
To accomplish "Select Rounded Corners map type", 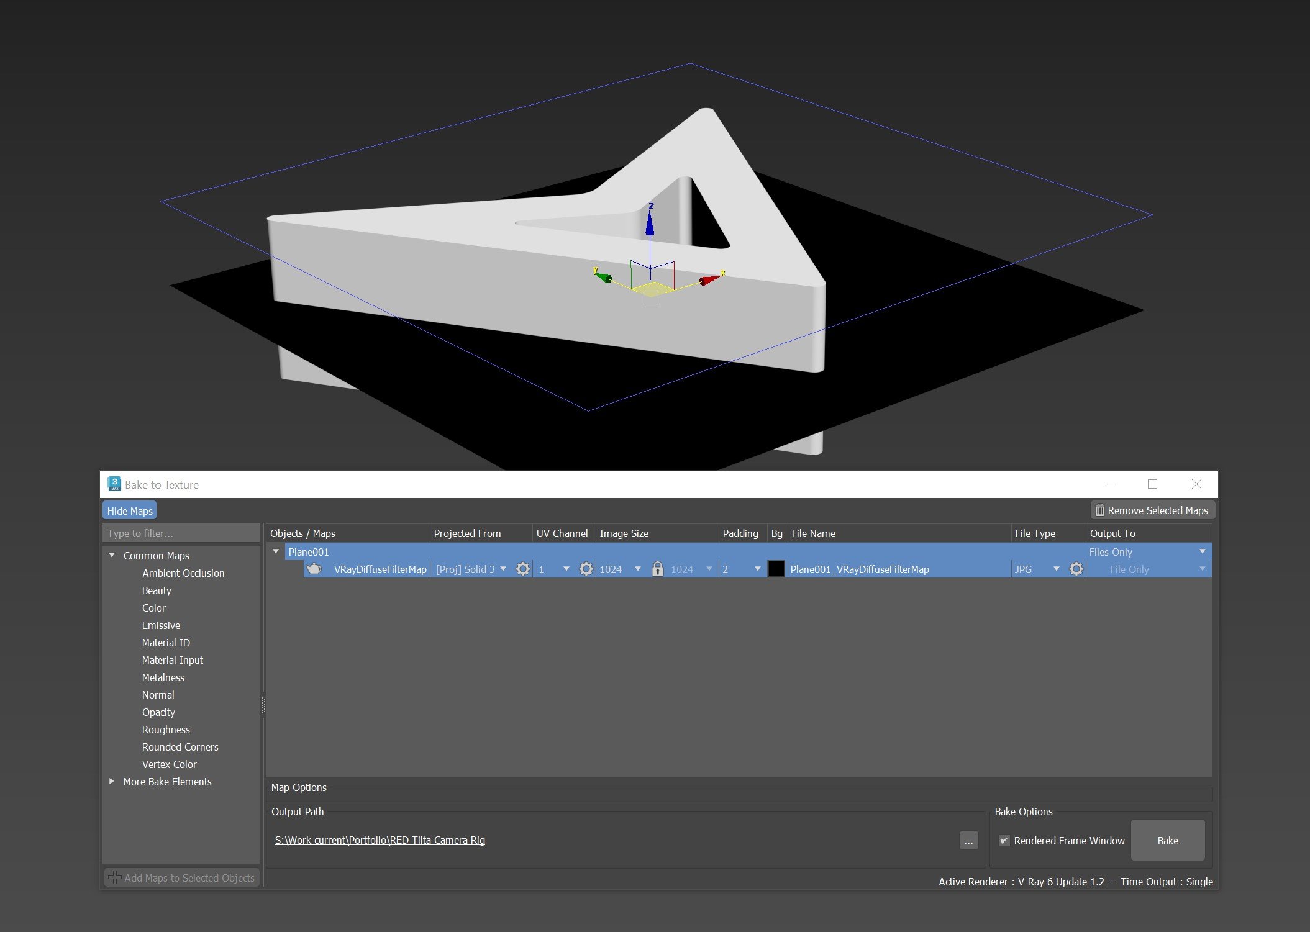I will click(180, 747).
